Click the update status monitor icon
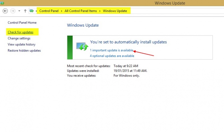Viewport: 224px width, 132px height. tap(82, 46)
